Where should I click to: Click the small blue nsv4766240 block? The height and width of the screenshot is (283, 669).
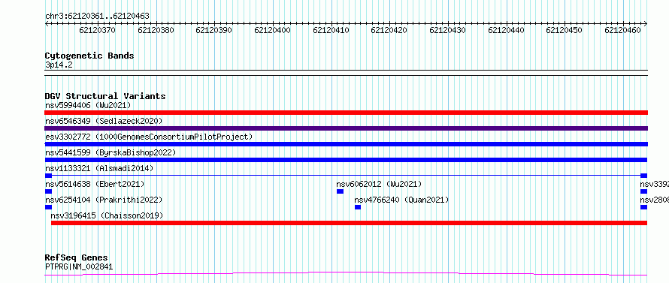358,207
